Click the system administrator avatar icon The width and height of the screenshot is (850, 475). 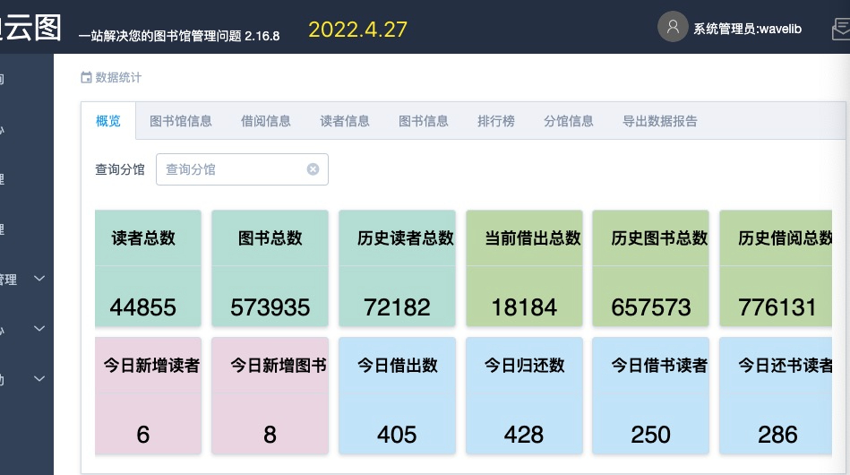673,27
